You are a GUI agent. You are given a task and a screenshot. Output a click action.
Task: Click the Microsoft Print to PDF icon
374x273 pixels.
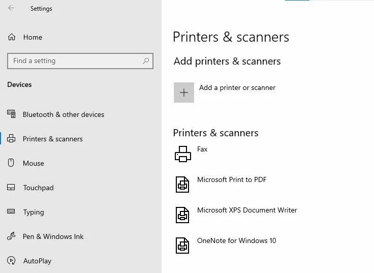click(182, 185)
